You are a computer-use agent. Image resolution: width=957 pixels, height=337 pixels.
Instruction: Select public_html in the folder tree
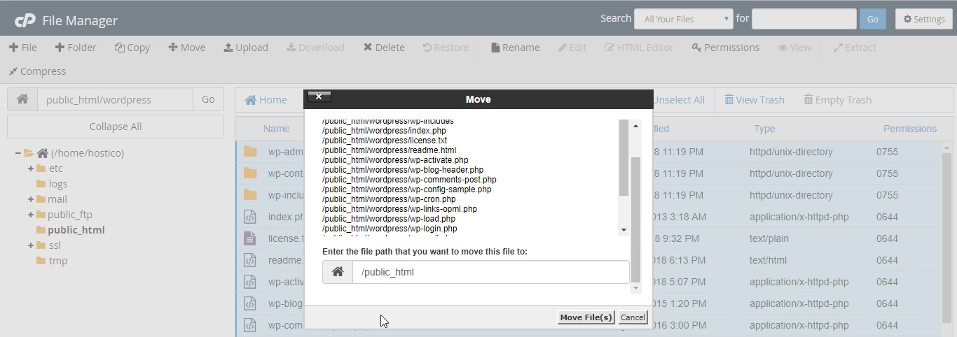[x=76, y=230]
